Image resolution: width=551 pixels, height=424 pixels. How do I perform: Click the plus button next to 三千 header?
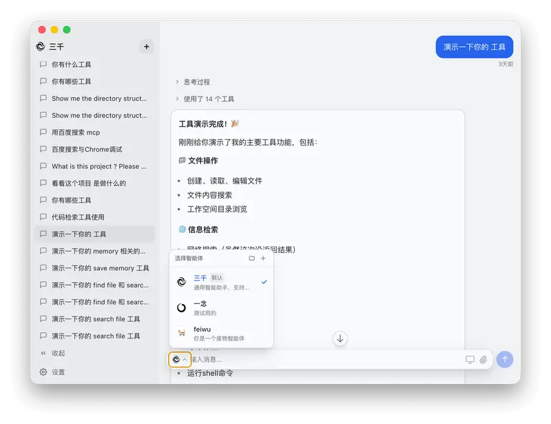[x=145, y=46]
